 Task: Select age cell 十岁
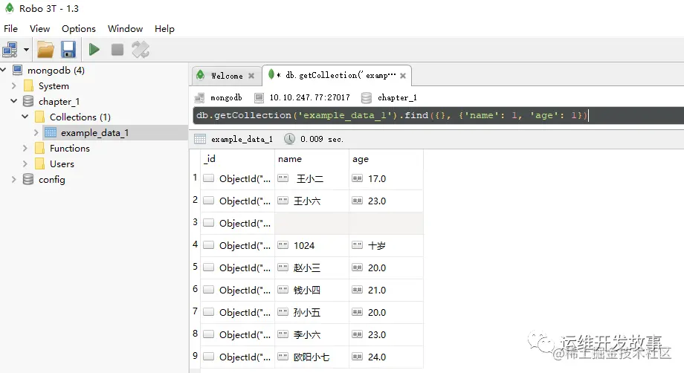click(386, 245)
